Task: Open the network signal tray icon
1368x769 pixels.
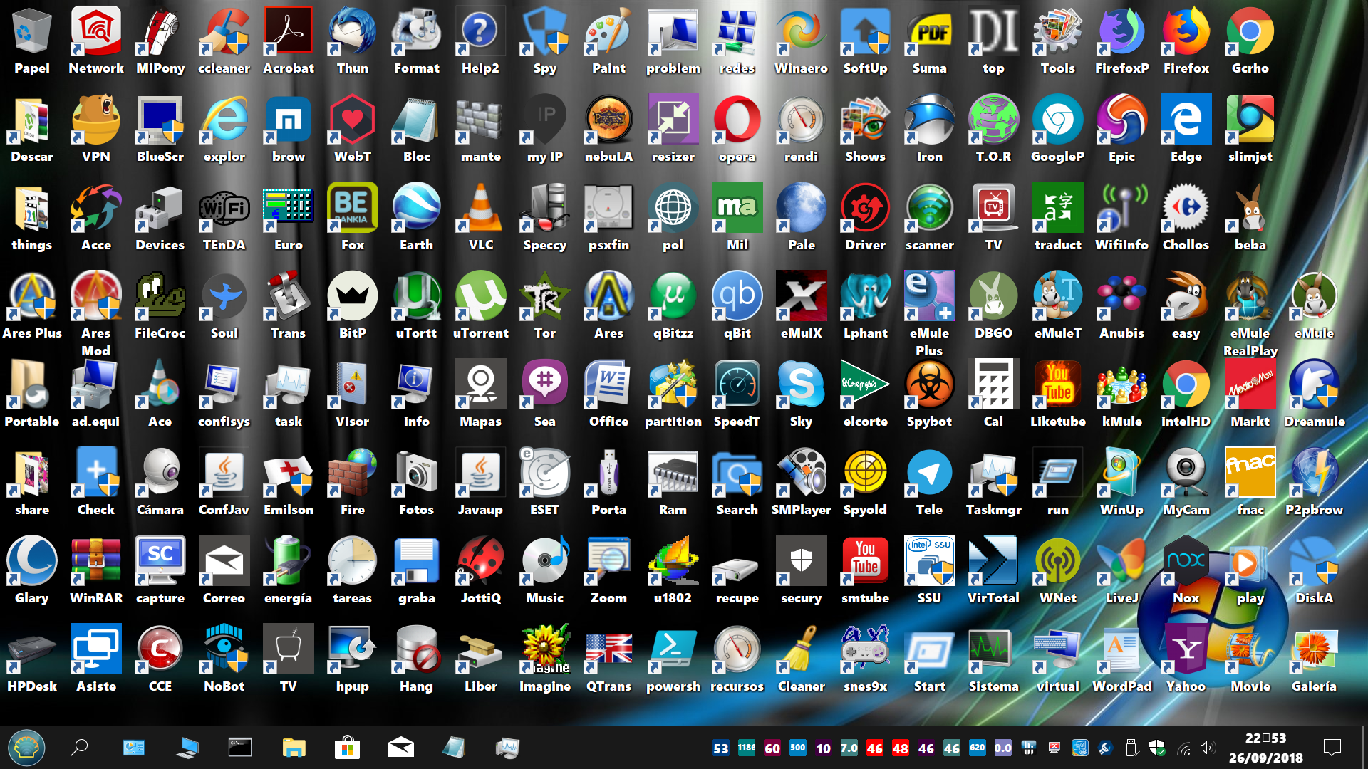Action: coord(1183,749)
